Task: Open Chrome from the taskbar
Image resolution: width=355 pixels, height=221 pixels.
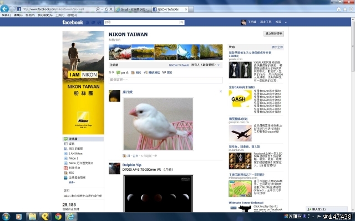Action: [x=58, y=217]
